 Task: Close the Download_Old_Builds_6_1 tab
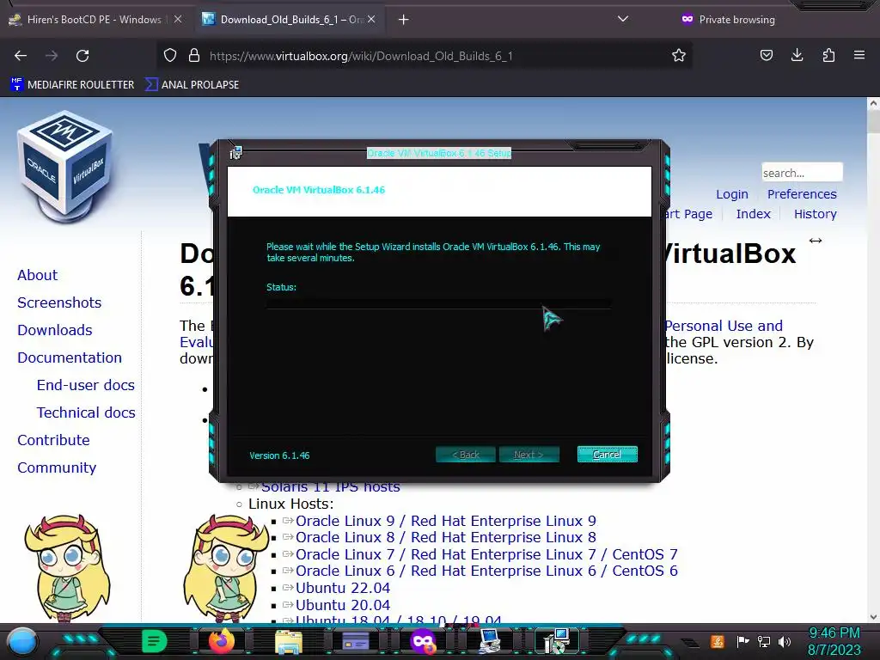[x=371, y=19]
